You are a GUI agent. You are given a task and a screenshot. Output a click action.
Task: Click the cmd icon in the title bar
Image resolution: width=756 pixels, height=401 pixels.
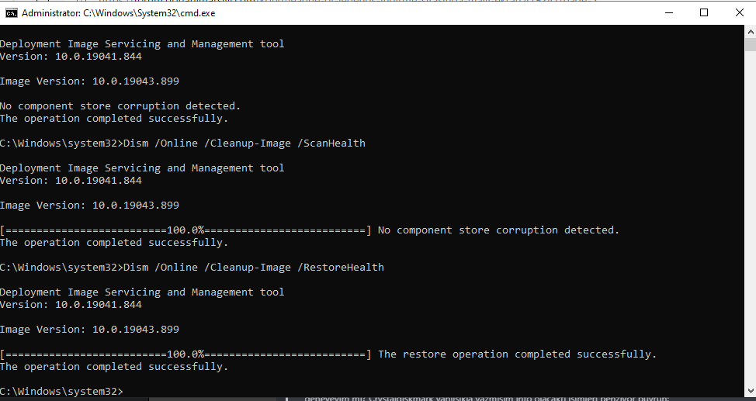12,13
